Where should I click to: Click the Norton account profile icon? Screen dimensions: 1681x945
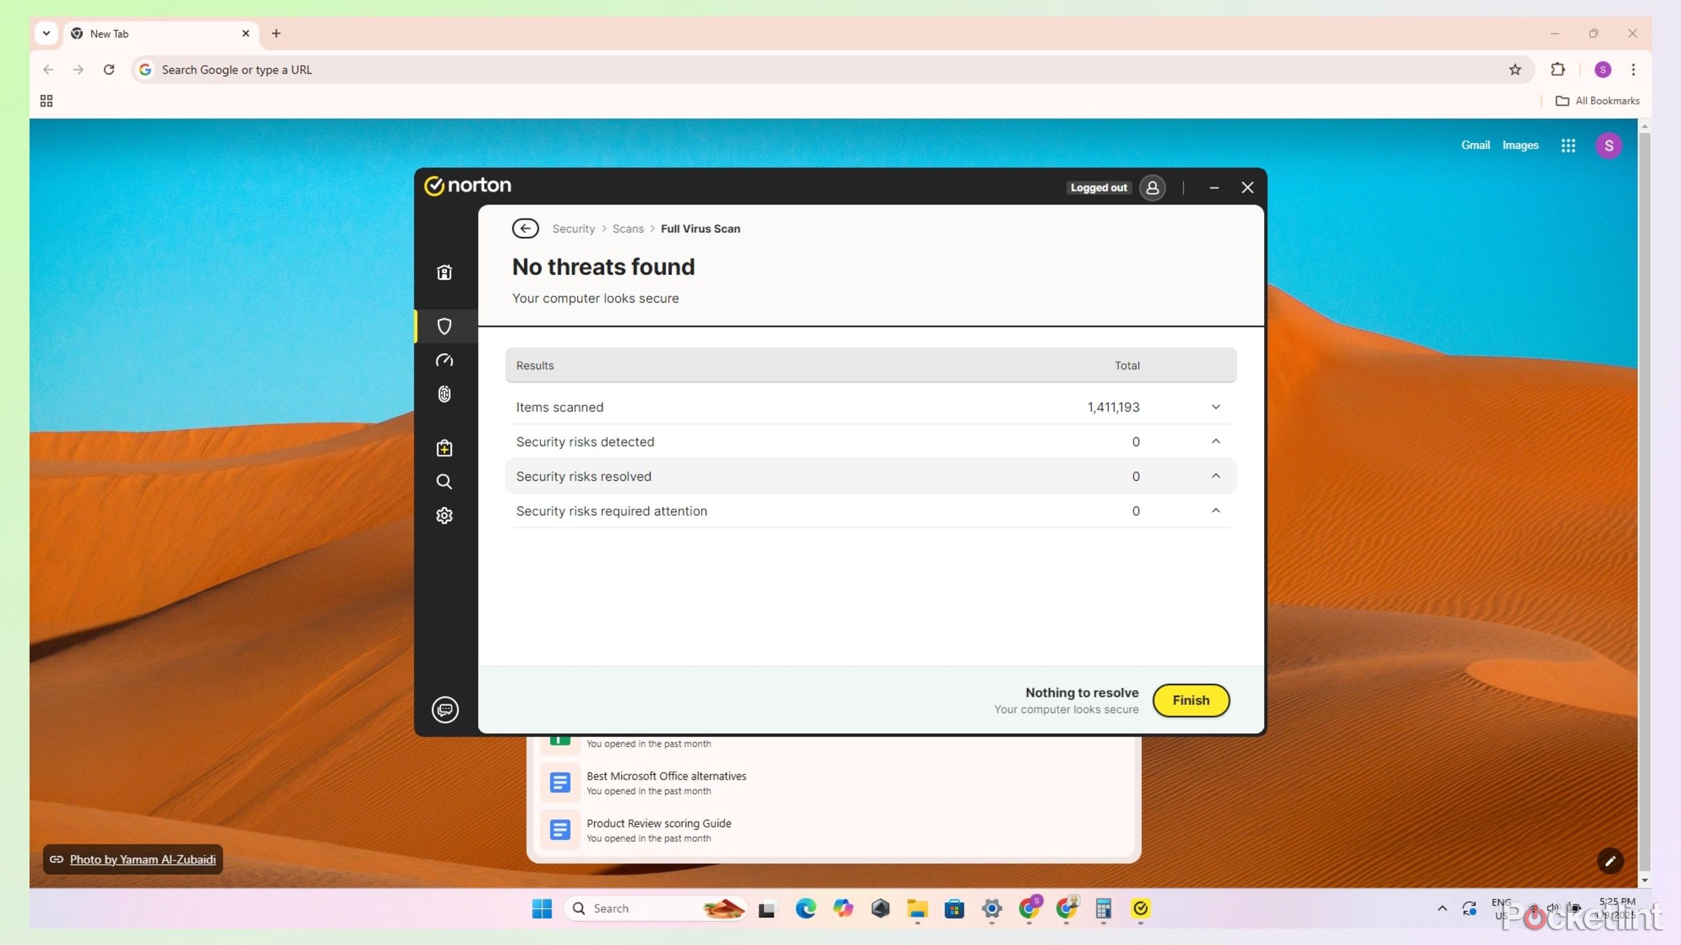(1152, 188)
